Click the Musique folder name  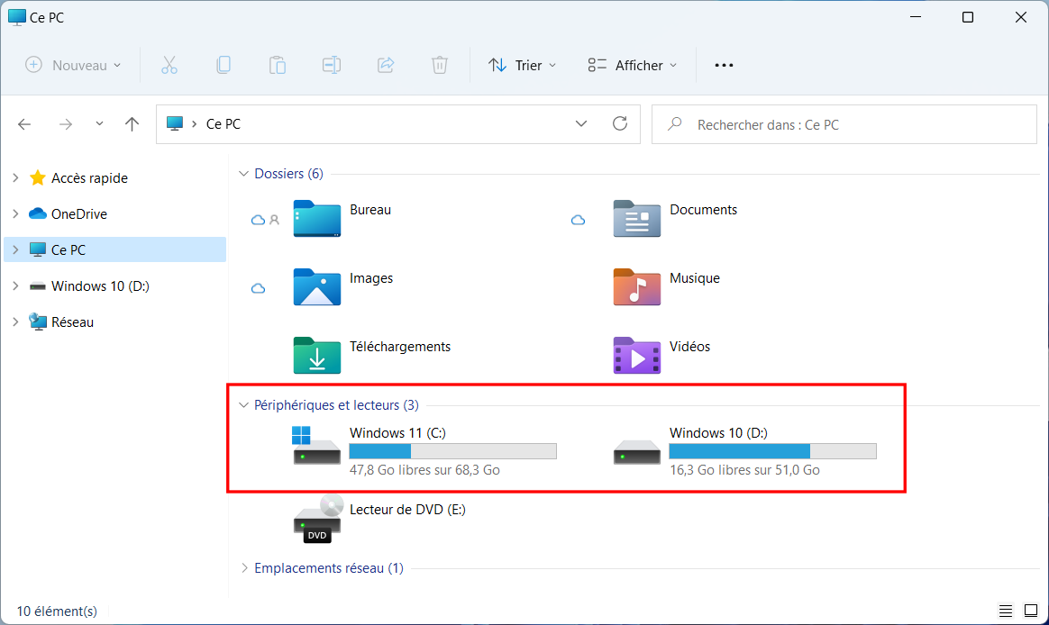click(x=695, y=278)
